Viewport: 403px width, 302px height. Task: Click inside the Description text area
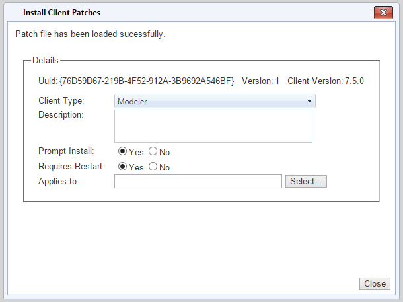point(213,126)
